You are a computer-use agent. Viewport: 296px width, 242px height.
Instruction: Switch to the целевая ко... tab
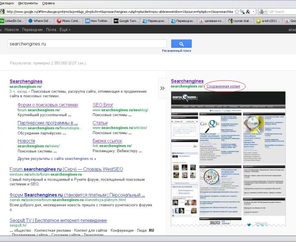pyautogui.click(x=212, y=21)
